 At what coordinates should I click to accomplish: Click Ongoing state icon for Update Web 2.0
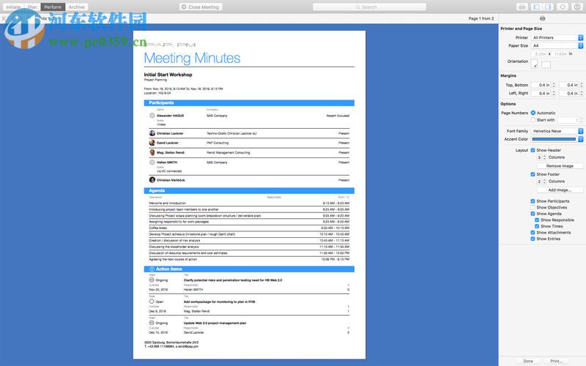click(x=152, y=323)
